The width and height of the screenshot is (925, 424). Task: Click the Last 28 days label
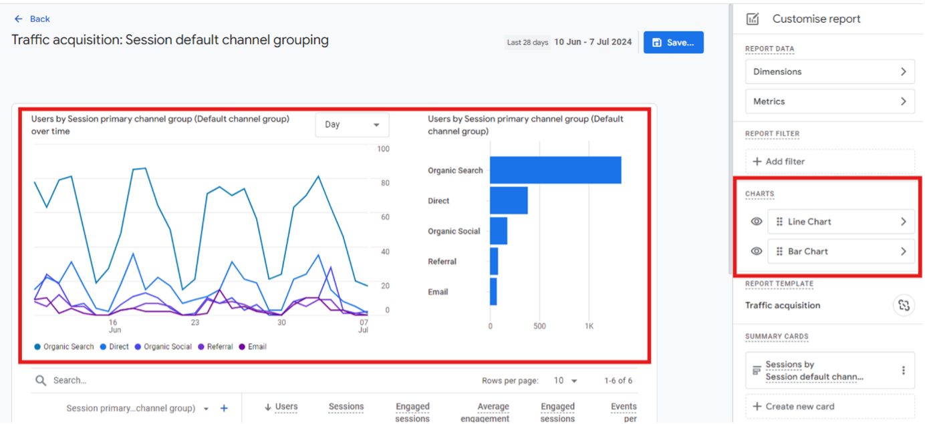527,42
